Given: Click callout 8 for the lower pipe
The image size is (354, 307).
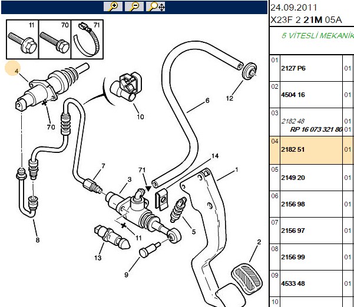Looking at the screenshot, I should [x=38, y=240].
